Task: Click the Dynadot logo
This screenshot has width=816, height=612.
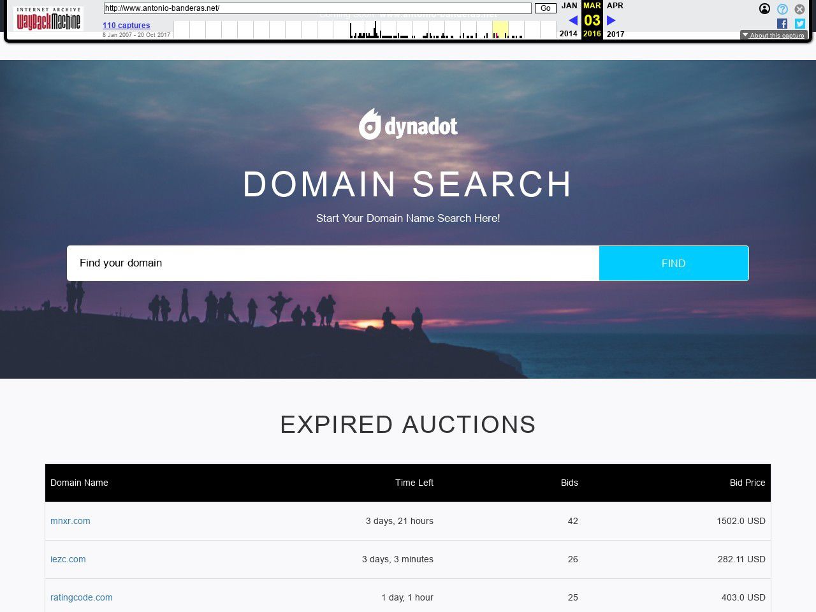Action: click(408, 125)
